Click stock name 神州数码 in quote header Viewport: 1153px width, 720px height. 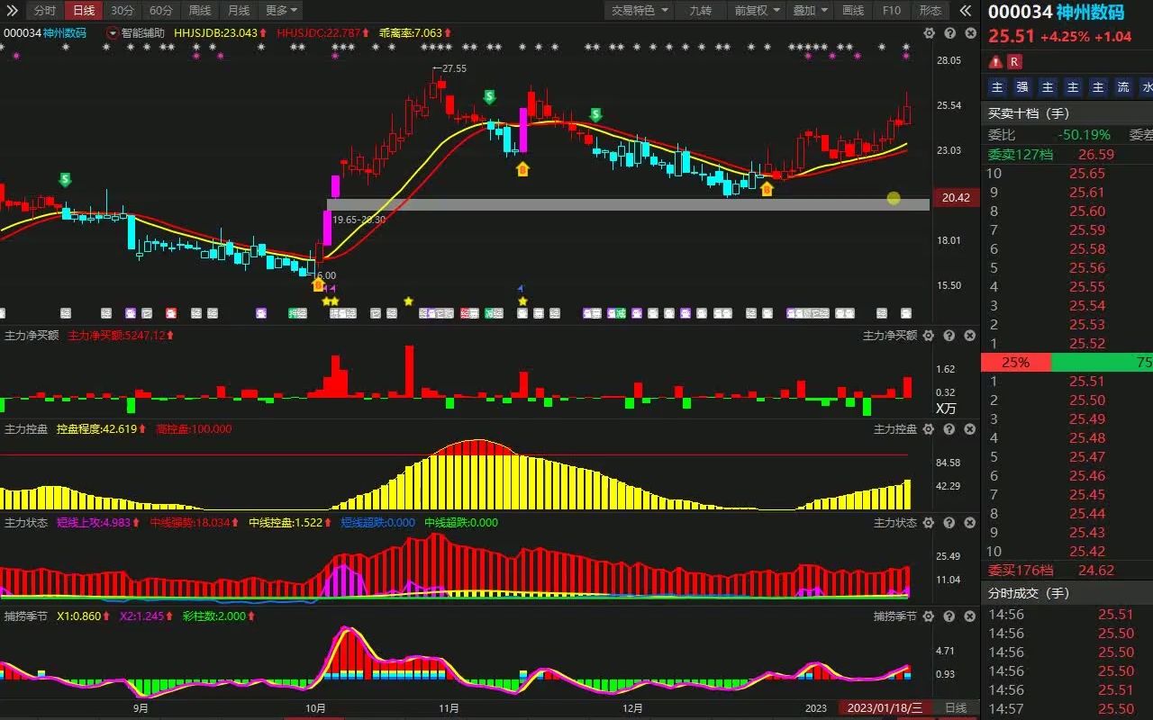pyautogui.click(x=1090, y=13)
